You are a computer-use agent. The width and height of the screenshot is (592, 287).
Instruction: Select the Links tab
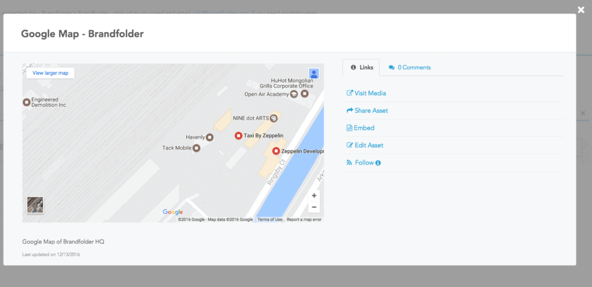[361, 68]
